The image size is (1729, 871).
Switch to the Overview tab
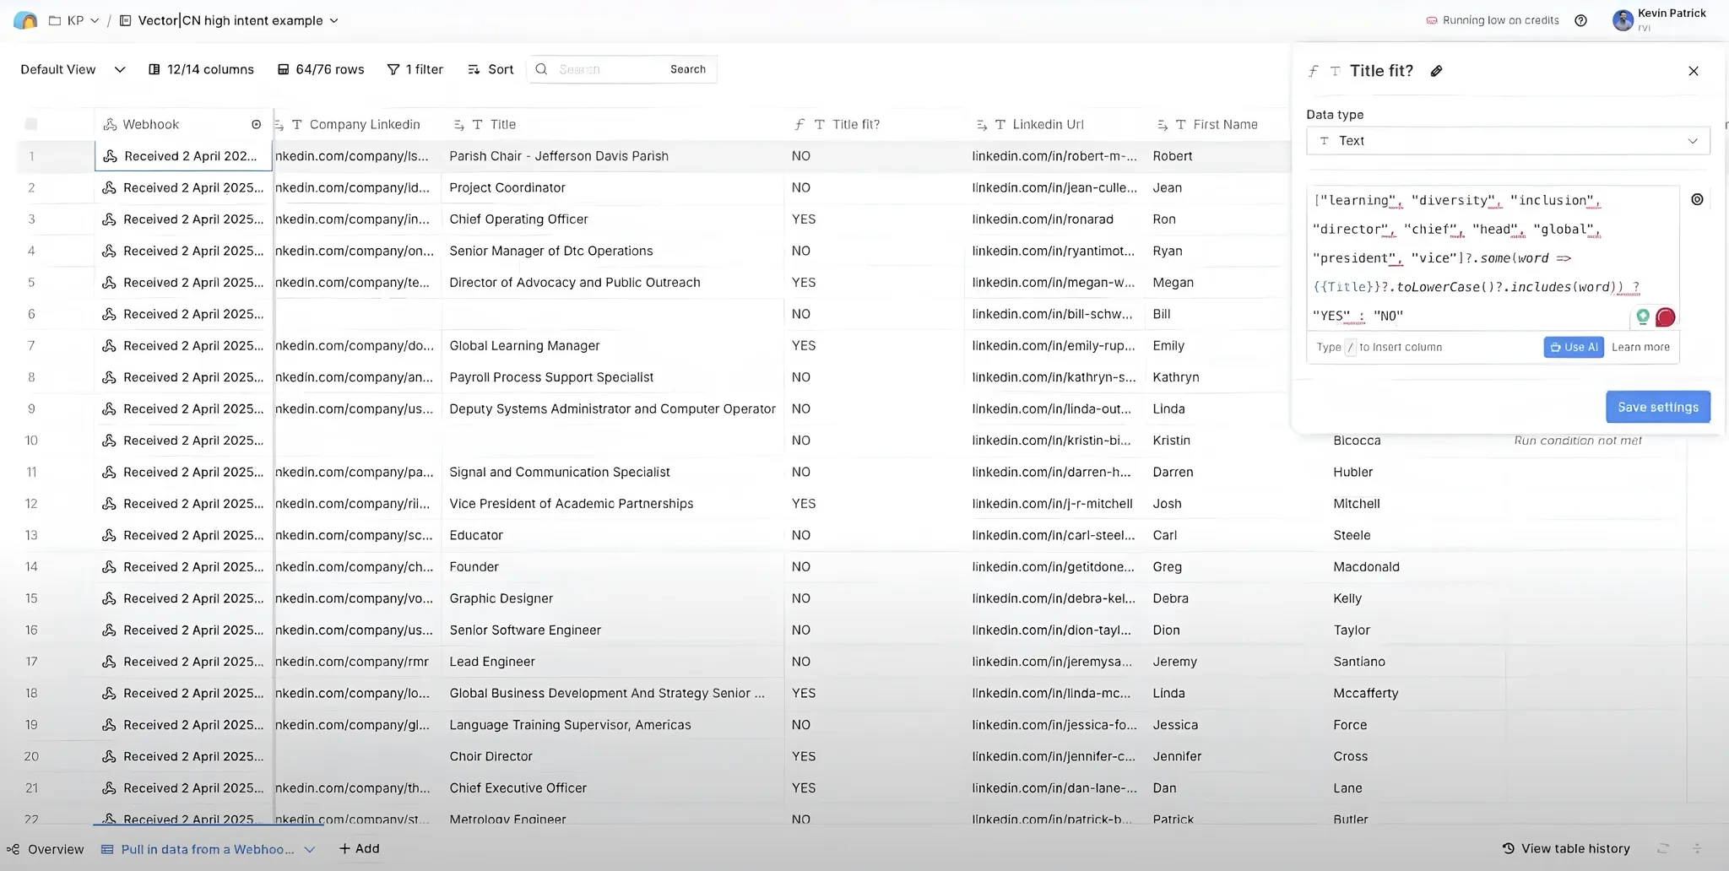click(46, 849)
